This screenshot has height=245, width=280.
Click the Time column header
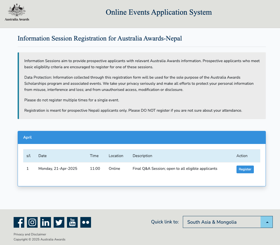click(94, 156)
